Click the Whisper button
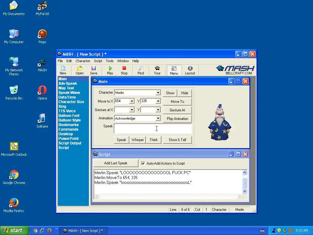The height and width of the screenshot is (235, 313). tap(138, 140)
